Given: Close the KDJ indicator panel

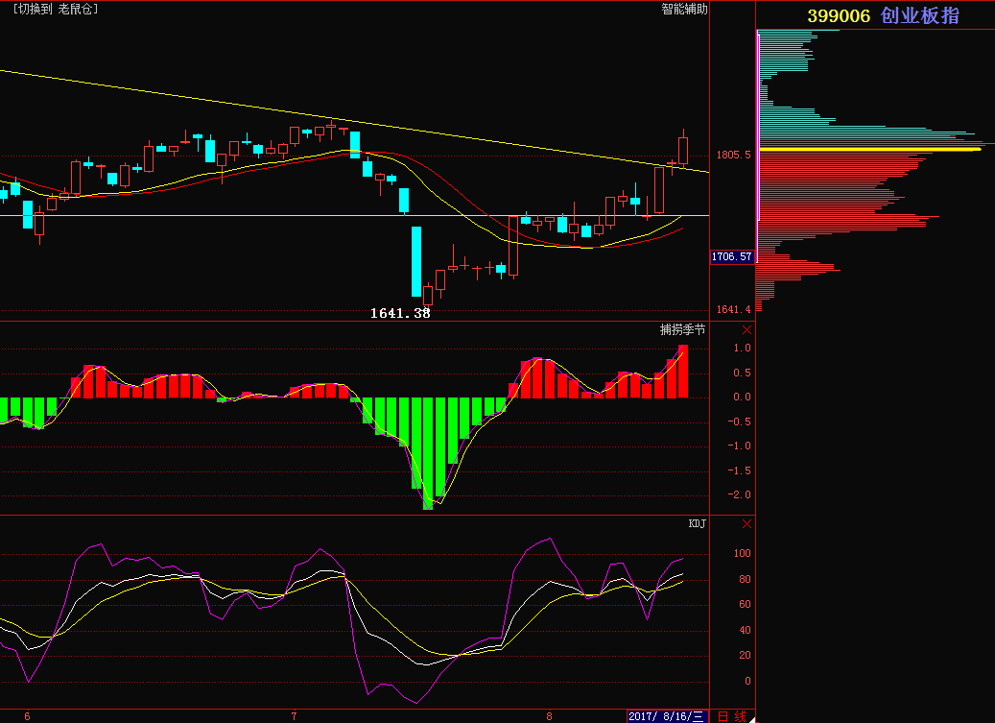Looking at the screenshot, I should click(746, 523).
